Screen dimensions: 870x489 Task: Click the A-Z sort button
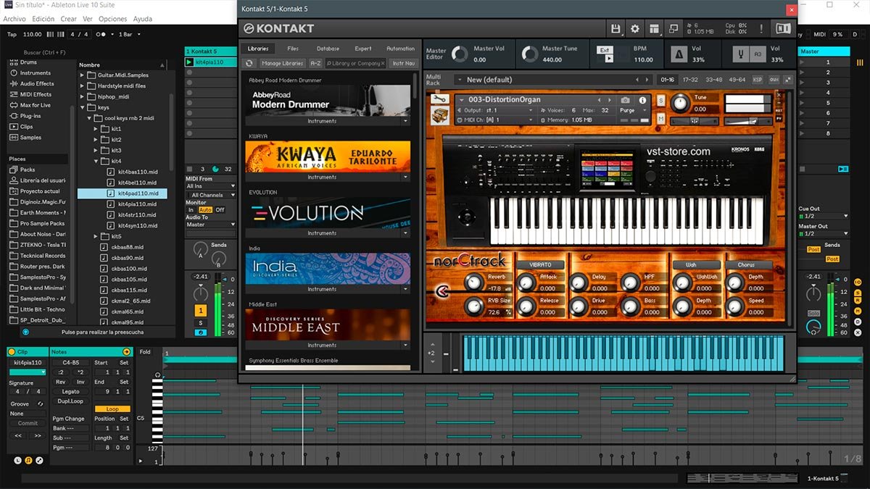click(315, 64)
